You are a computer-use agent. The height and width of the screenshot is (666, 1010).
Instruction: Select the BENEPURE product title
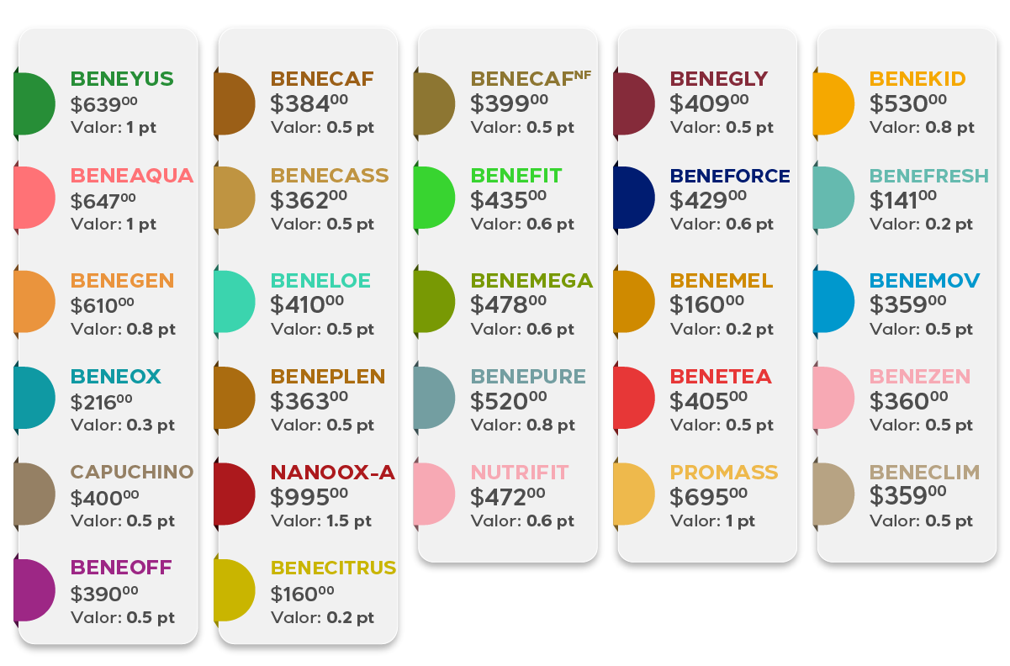coord(528,376)
